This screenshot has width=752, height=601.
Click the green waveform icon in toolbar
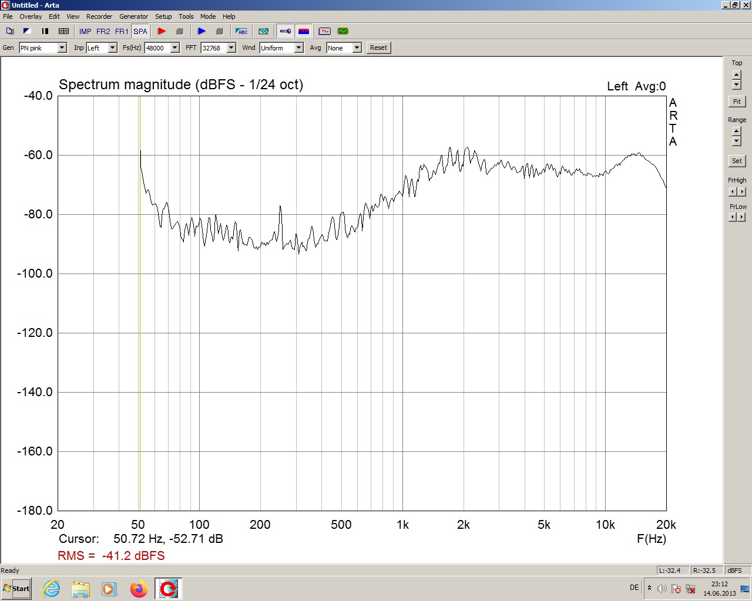343,31
